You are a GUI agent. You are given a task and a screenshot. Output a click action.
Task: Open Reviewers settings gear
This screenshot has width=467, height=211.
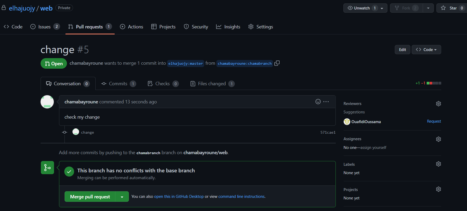click(x=439, y=104)
